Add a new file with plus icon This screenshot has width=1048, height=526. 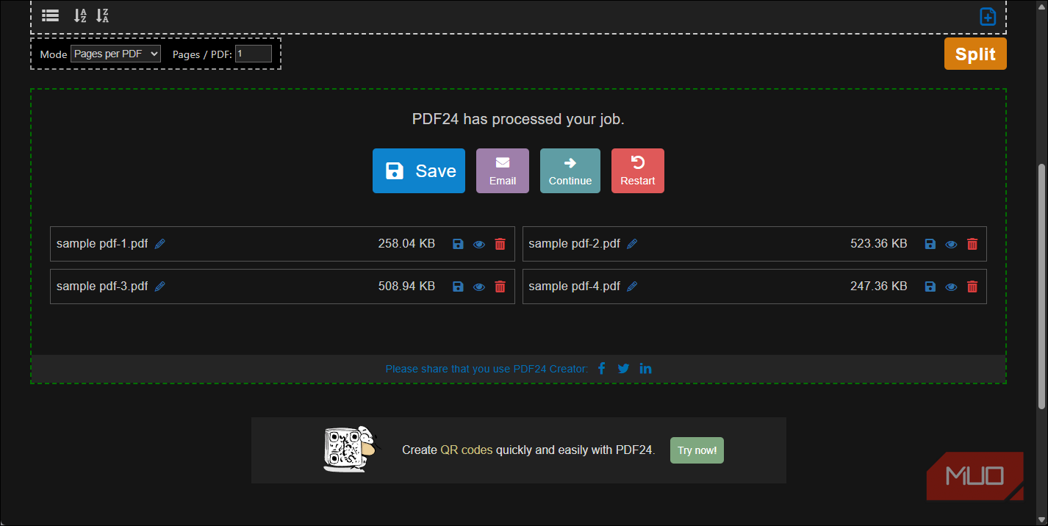988,16
